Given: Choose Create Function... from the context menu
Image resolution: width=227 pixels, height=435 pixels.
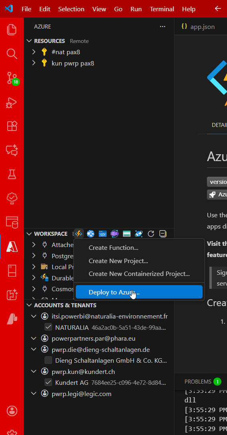Looking at the screenshot, I should [x=139, y=248].
